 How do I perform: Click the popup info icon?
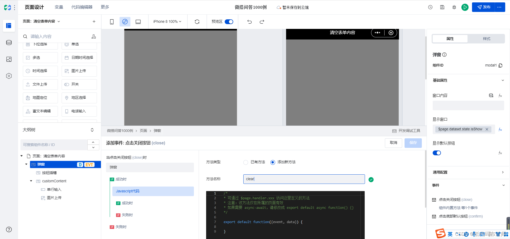coord(444,55)
